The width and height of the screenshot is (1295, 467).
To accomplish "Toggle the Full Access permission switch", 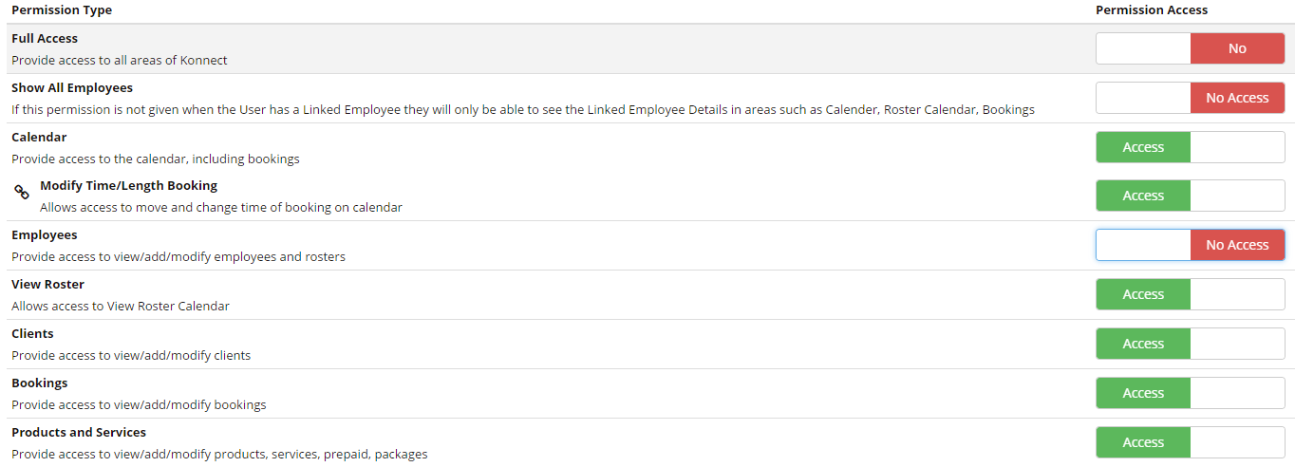I will coord(1190,49).
